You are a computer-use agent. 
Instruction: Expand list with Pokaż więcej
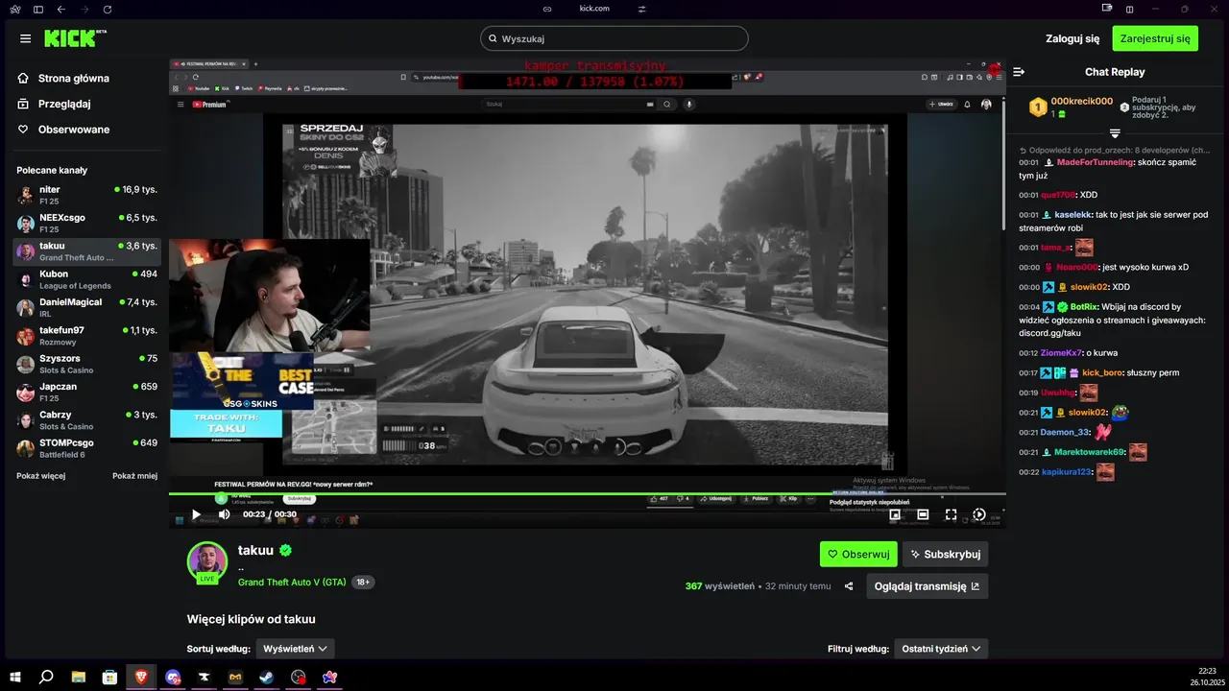pyautogui.click(x=41, y=476)
